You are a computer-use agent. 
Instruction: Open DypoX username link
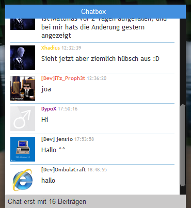(x=49, y=109)
